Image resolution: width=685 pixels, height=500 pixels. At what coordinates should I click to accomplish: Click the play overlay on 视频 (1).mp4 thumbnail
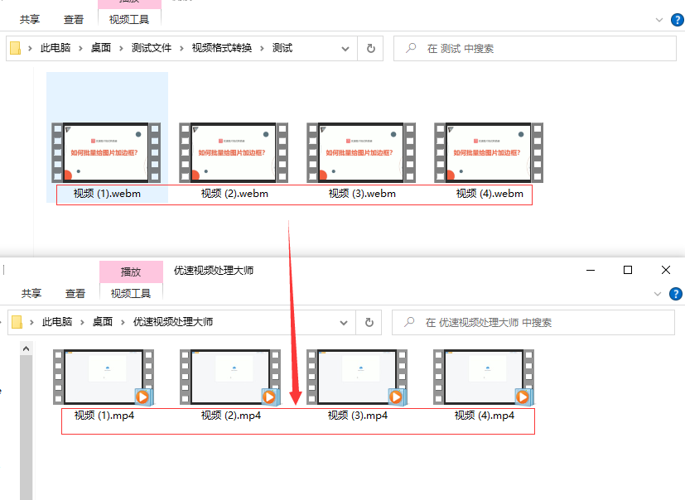tap(144, 396)
